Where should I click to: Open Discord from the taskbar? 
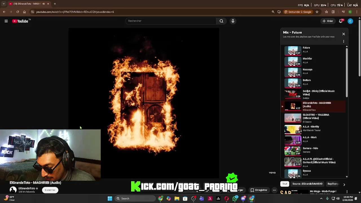243,198
